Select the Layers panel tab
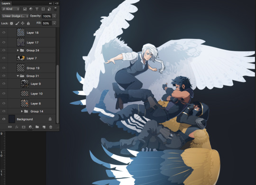This screenshot has height=185, width=256. (x=6, y=3)
